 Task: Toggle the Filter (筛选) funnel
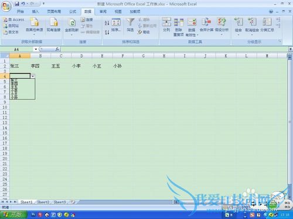pyautogui.click(x=130, y=25)
